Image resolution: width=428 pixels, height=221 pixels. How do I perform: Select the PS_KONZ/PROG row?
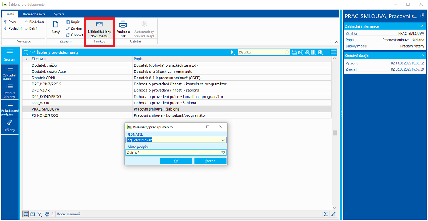177,115
